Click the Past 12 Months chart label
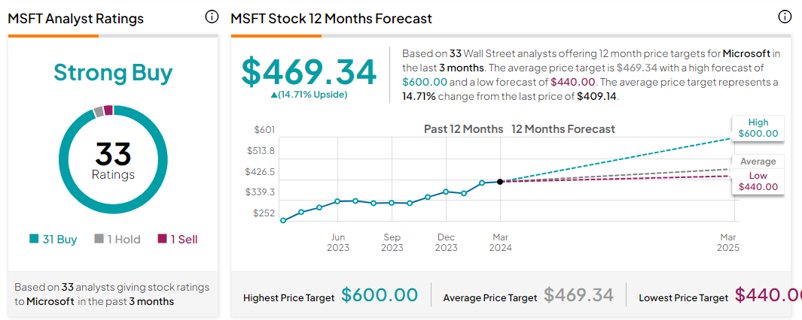Image resolution: width=802 pixels, height=320 pixels. coord(463,129)
